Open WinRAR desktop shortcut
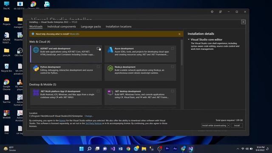Screen dimensions: 272x153 point(6,114)
